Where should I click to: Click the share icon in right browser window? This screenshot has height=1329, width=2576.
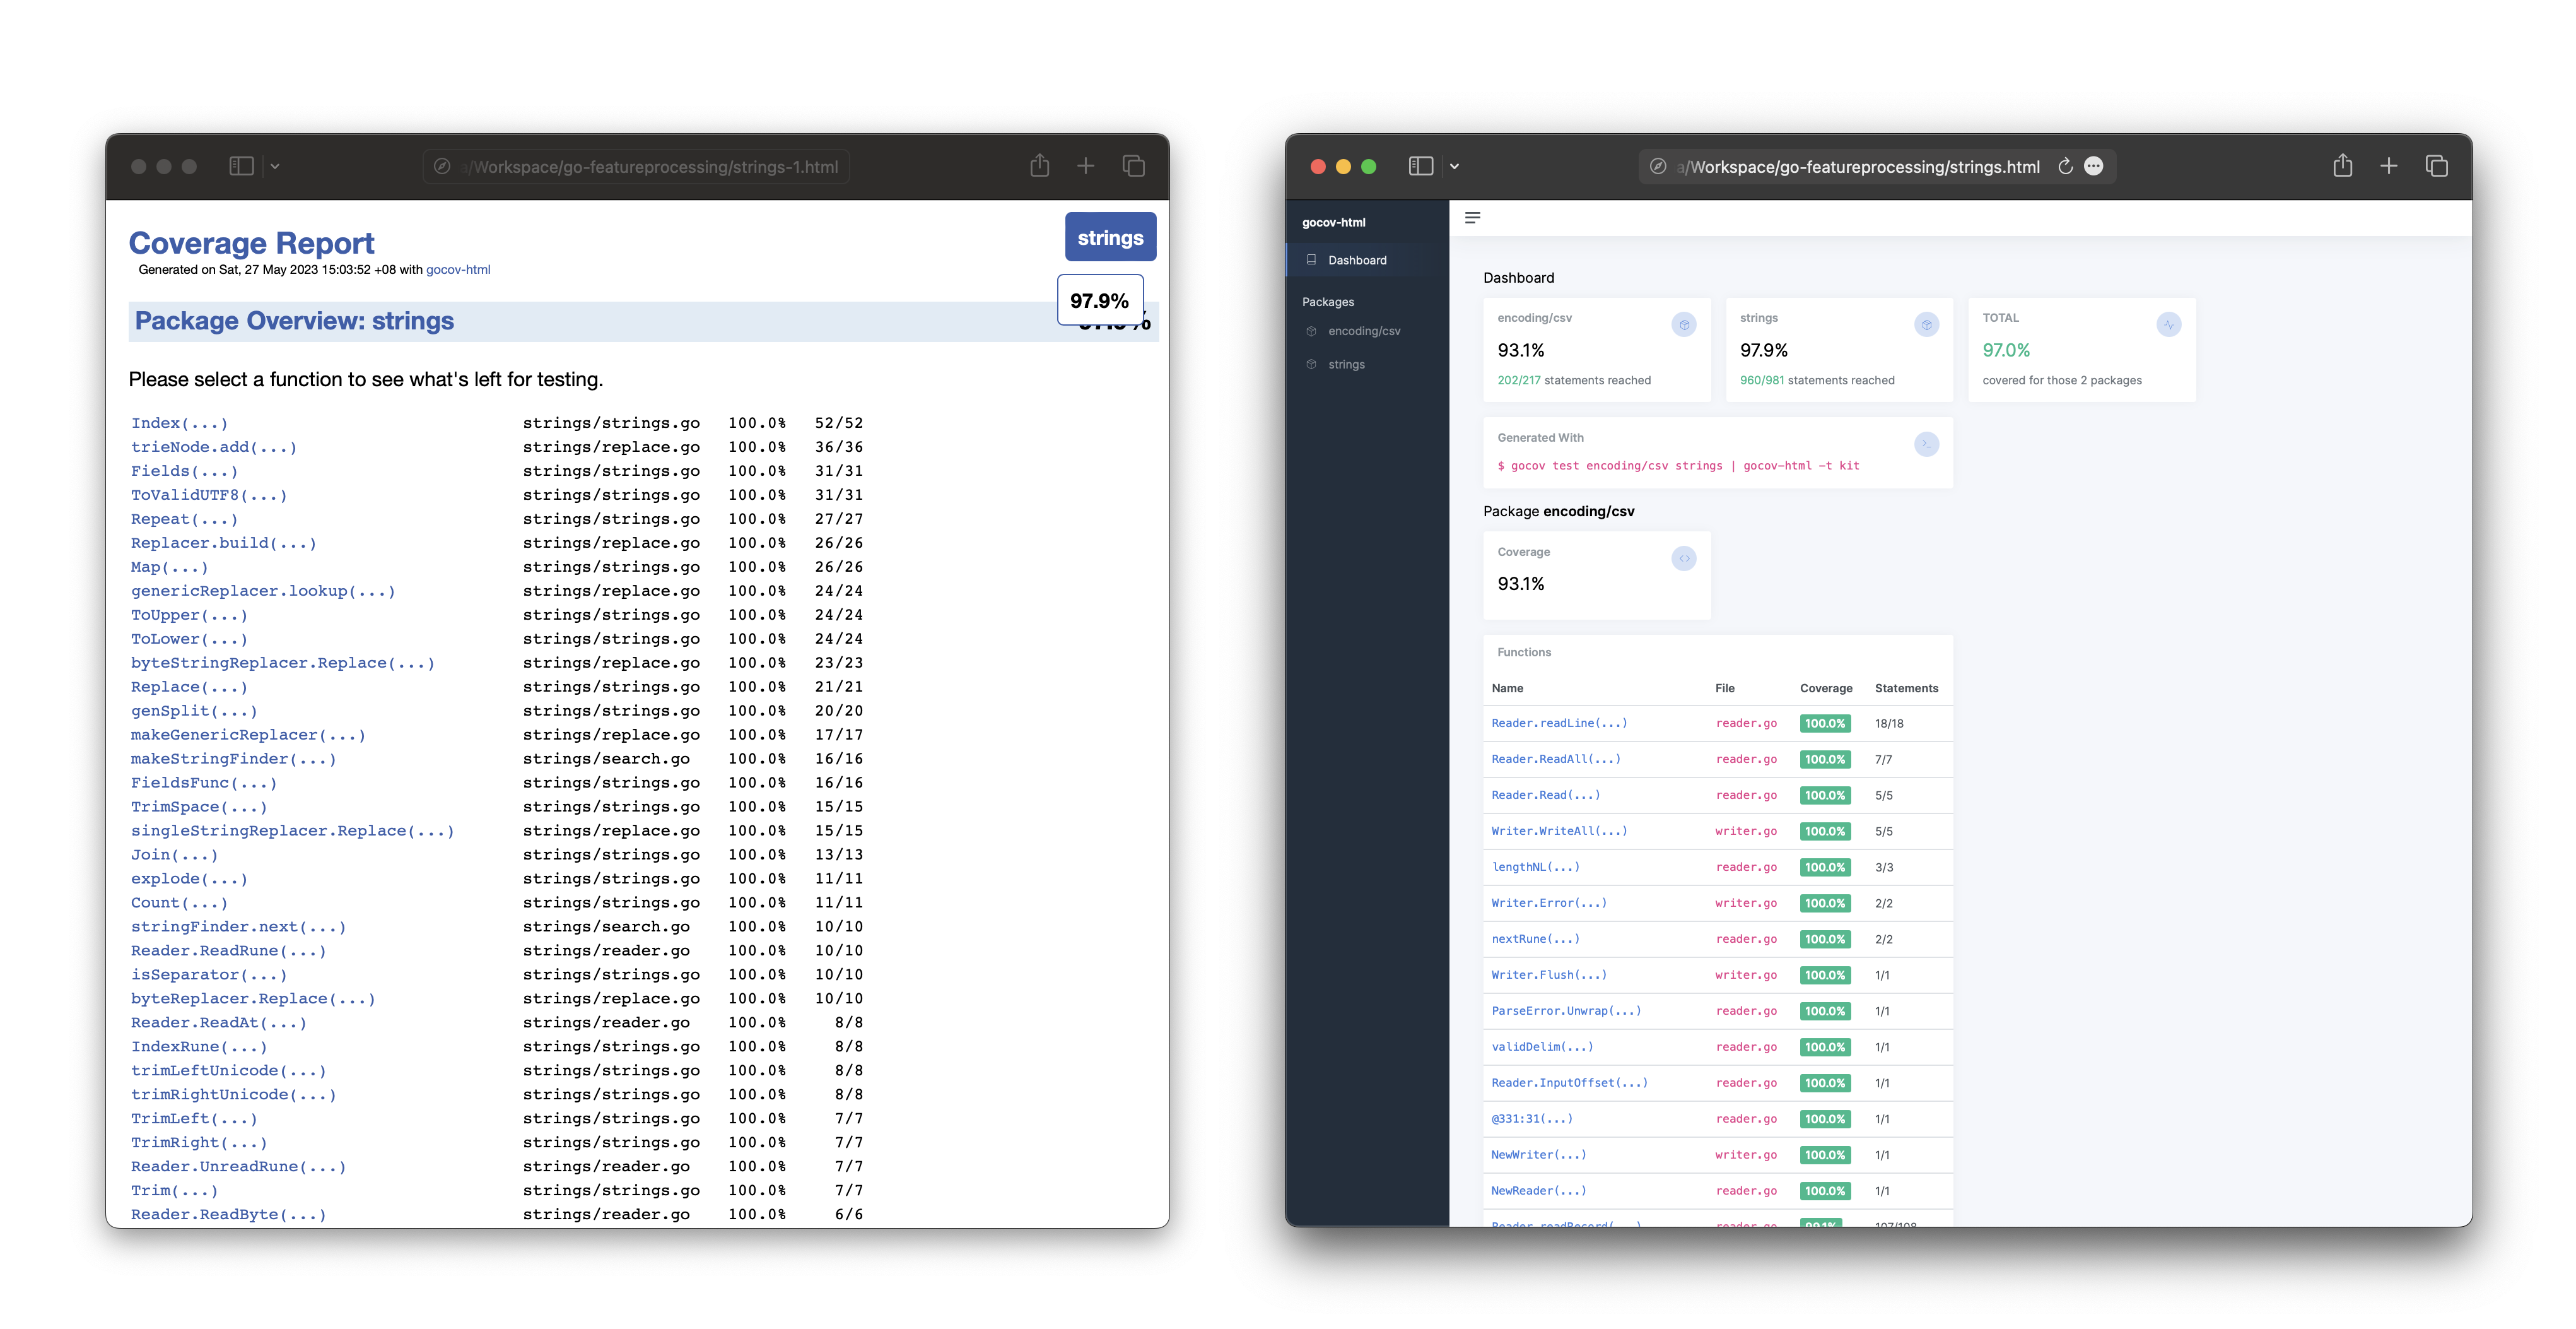pyautogui.click(x=2342, y=166)
